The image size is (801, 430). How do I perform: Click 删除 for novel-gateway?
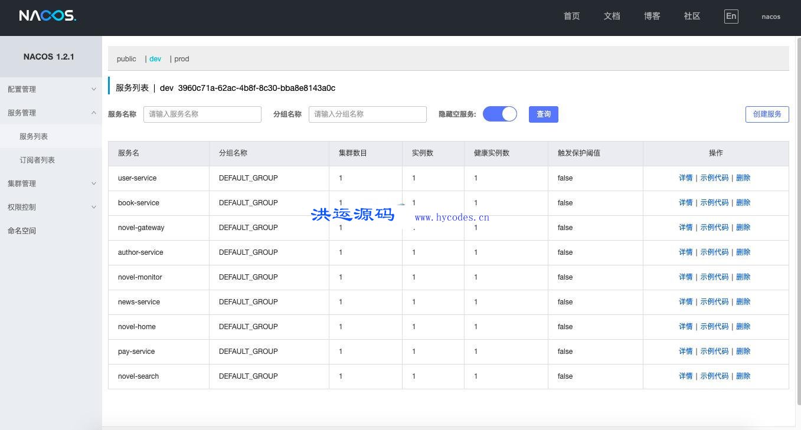[x=743, y=227]
